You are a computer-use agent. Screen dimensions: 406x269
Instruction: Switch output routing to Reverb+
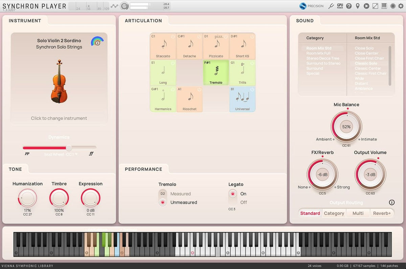[382, 213]
